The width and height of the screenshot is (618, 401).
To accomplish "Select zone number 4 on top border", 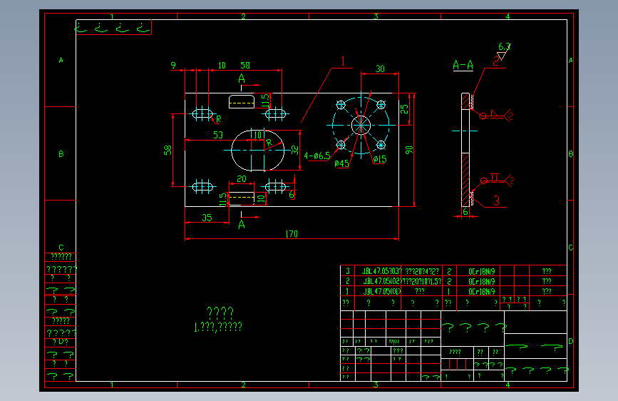I will point(508,16).
